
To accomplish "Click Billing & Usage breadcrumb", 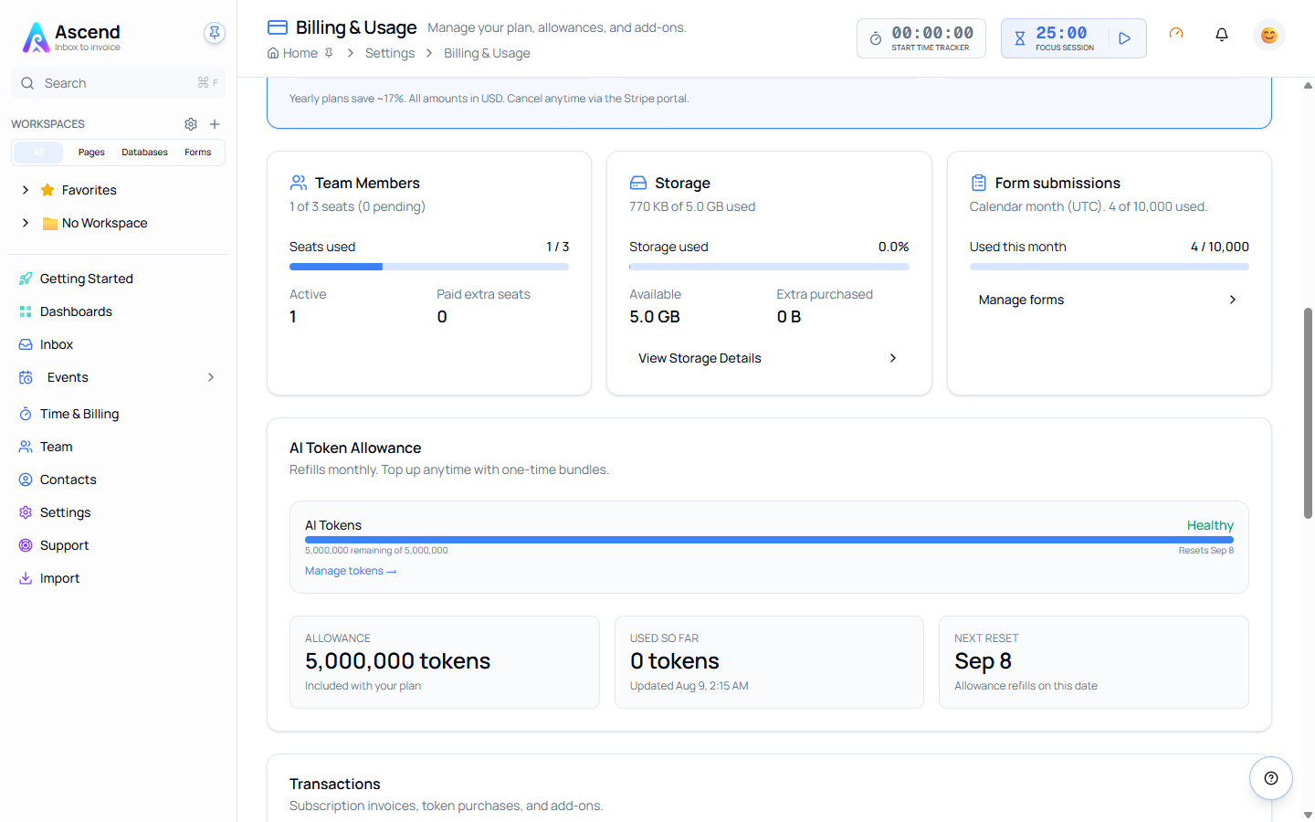I will point(487,53).
